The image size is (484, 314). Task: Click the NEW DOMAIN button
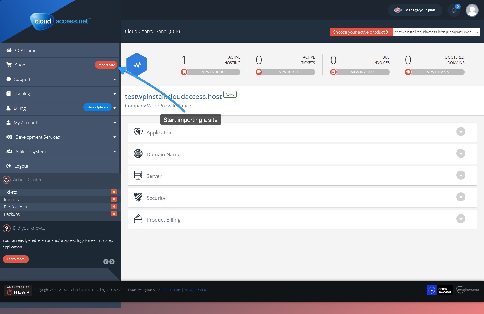(438, 72)
